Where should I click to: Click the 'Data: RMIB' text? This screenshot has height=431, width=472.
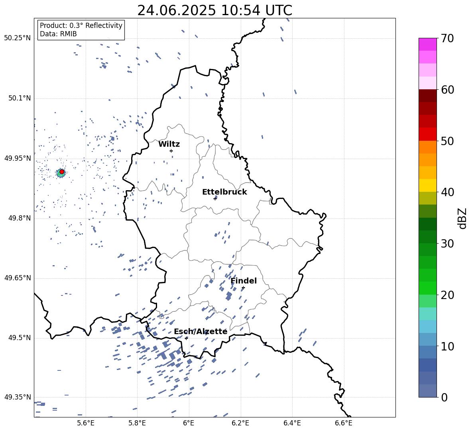click(x=58, y=34)
